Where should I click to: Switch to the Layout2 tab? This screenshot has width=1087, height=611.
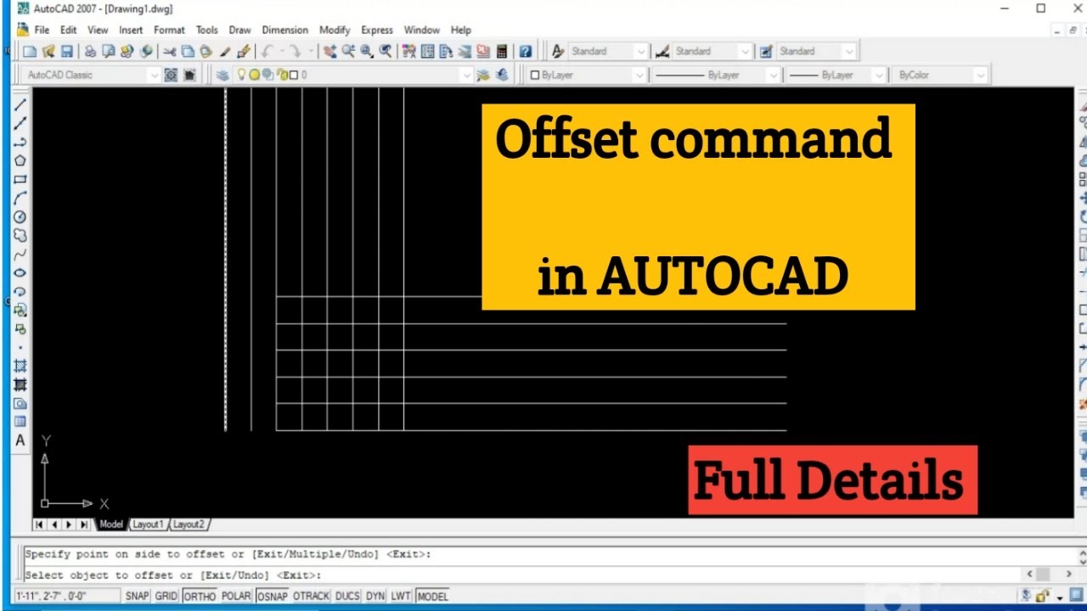[189, 524]
